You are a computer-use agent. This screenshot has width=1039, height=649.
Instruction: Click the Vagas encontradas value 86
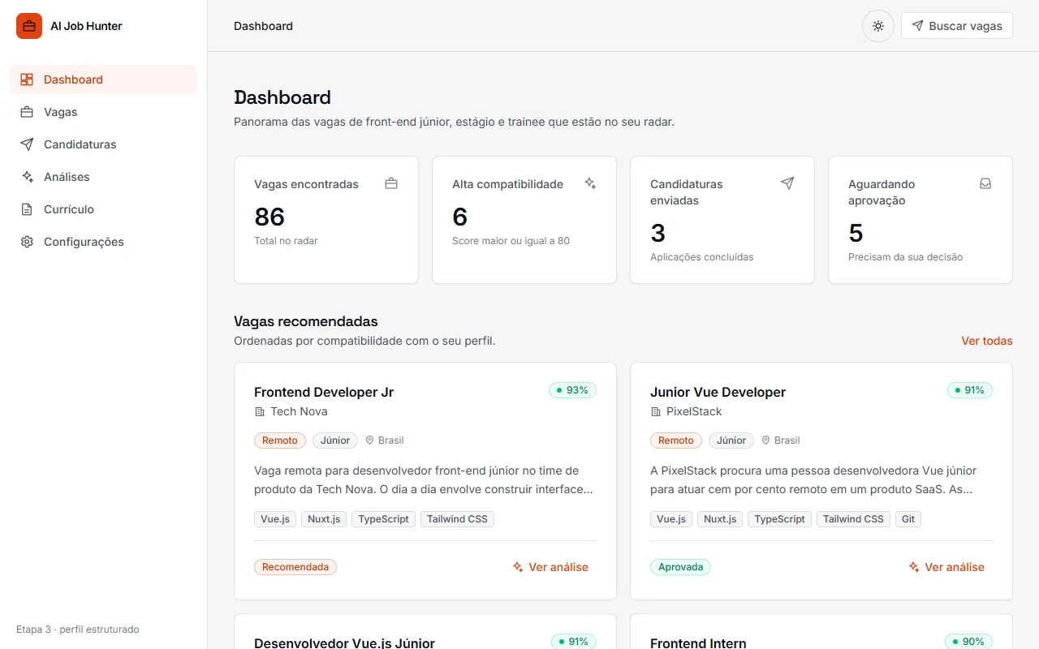coord(269,217)
